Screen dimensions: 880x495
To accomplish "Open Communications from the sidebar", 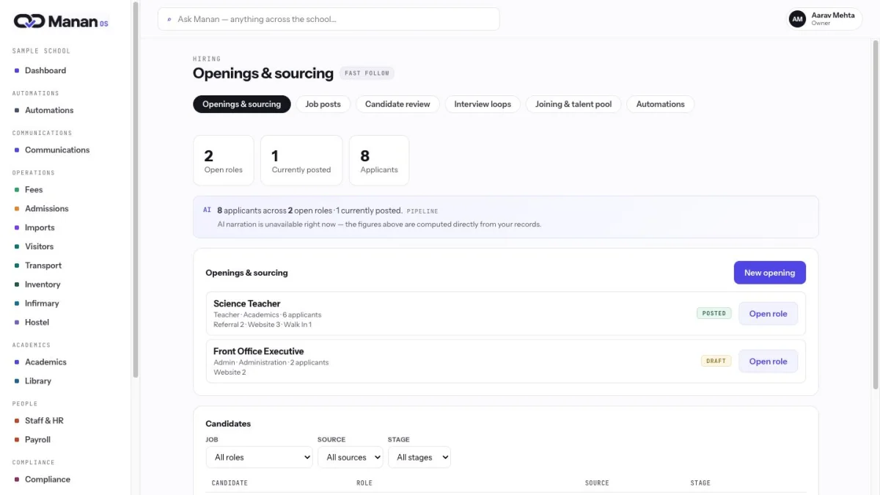I will [57, 150].
